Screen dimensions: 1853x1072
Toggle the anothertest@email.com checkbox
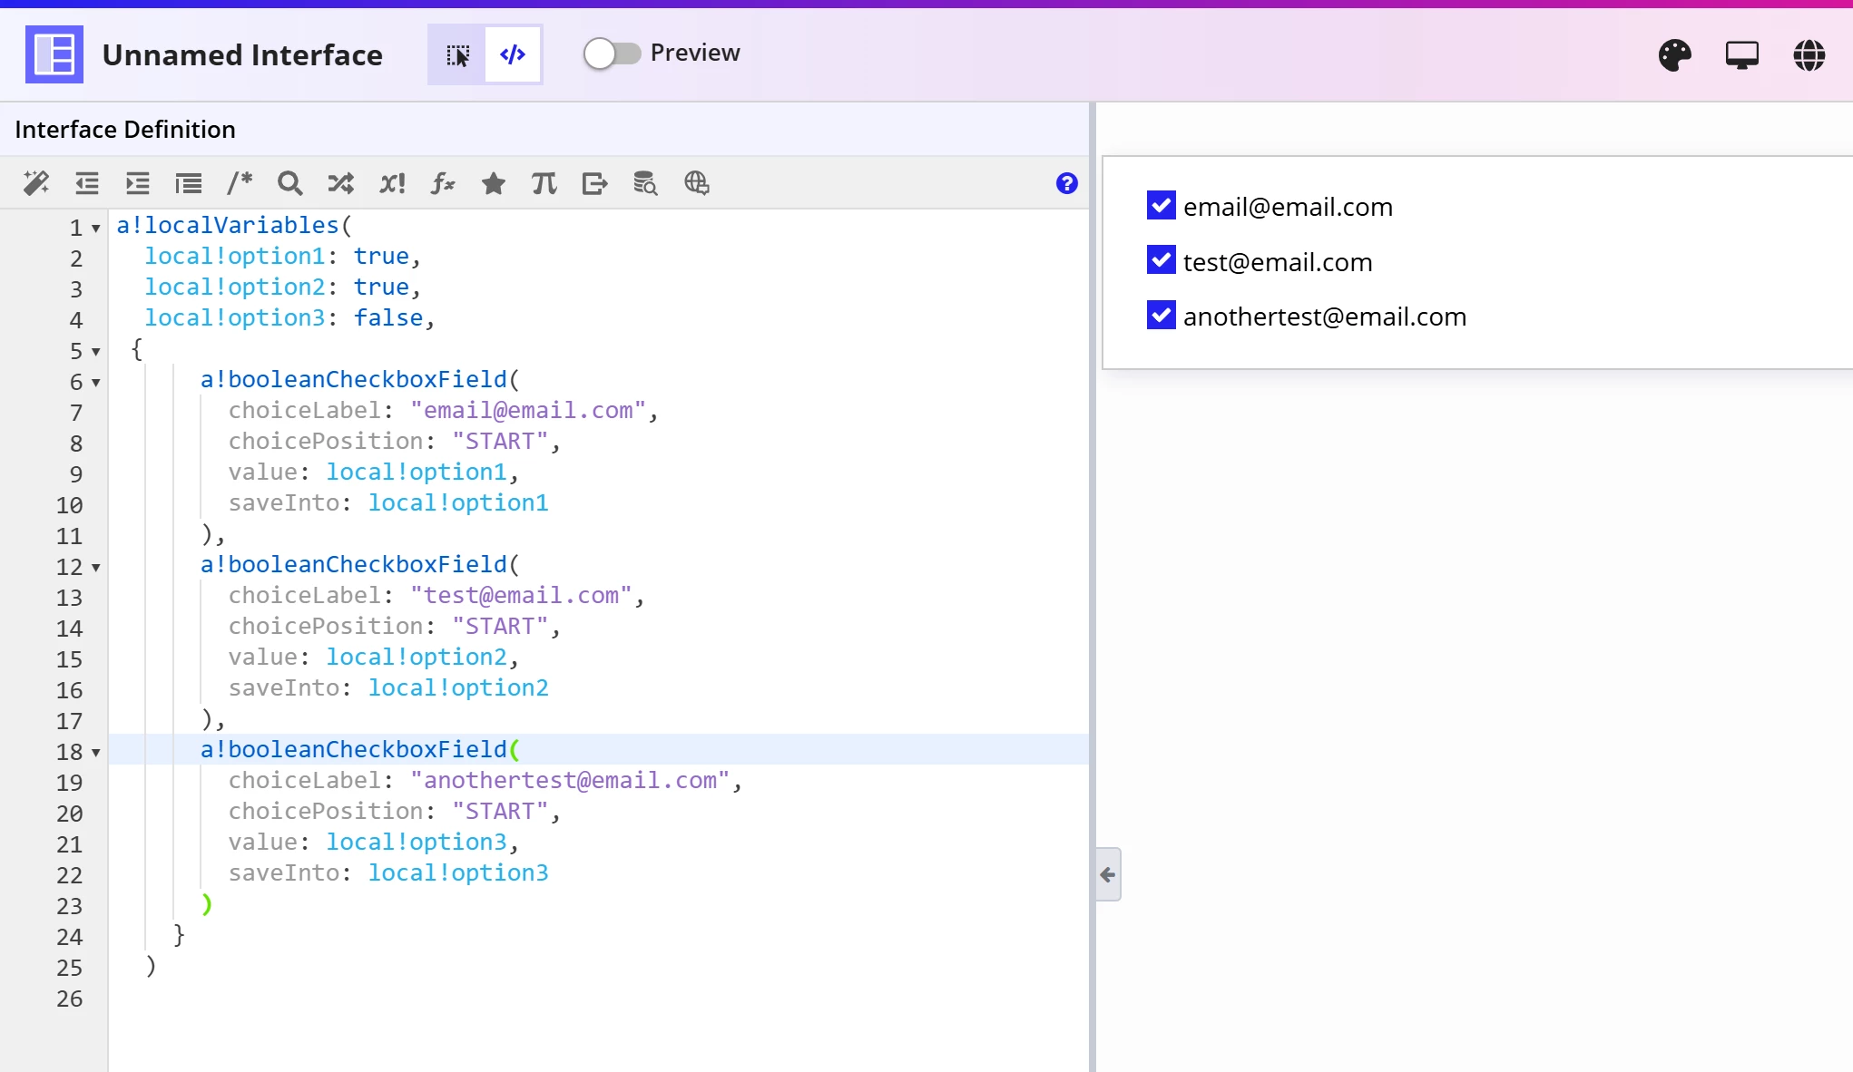point(1162,315)
